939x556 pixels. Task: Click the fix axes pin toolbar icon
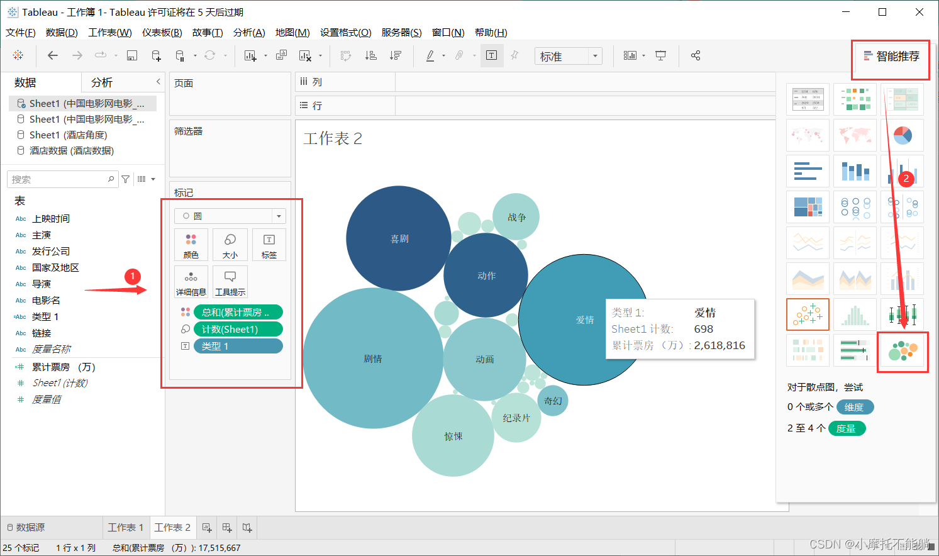pos(514,55)
